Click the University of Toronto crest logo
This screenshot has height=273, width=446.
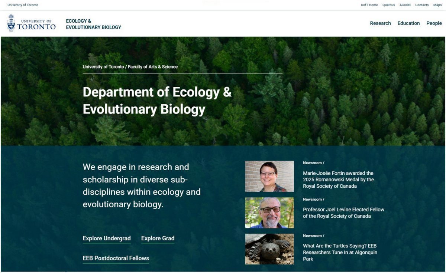[12, 23]
